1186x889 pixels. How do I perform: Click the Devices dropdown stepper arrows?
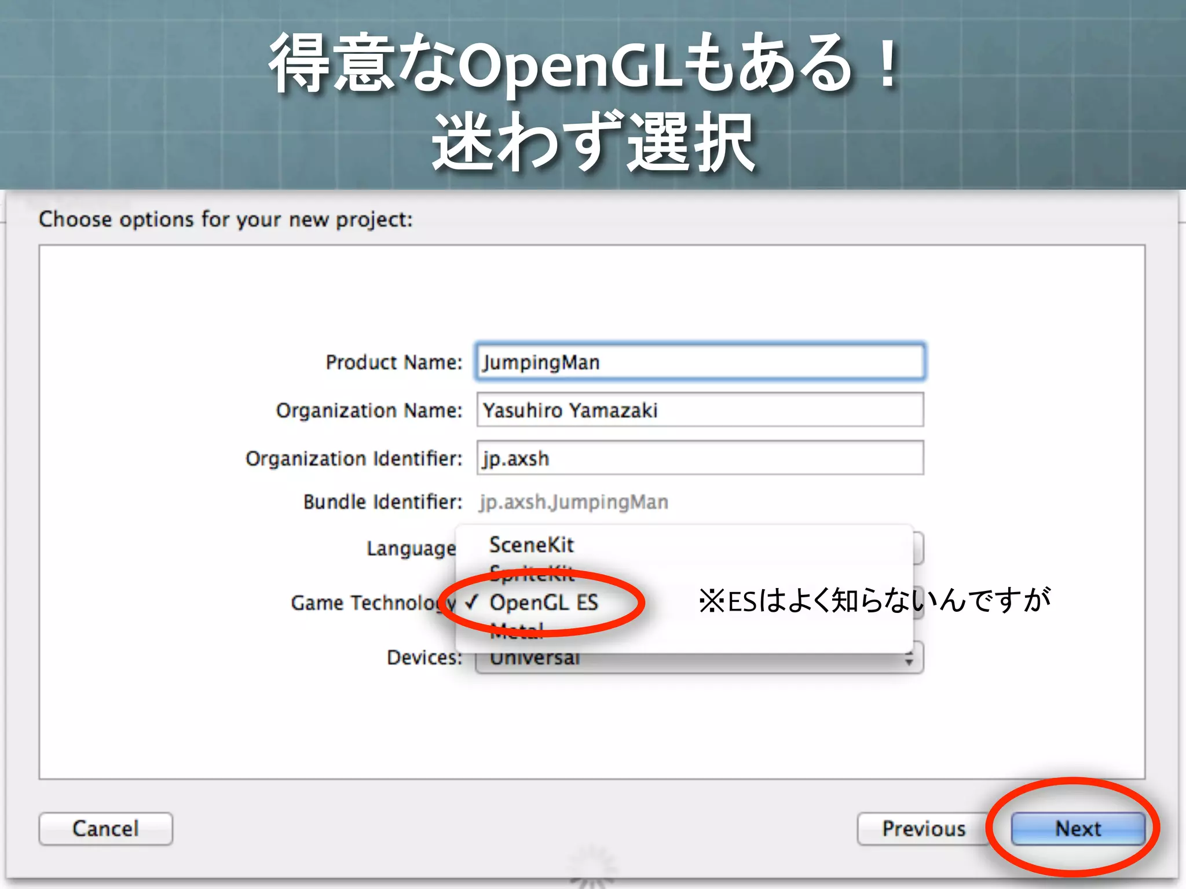click(x=909, y=659)
